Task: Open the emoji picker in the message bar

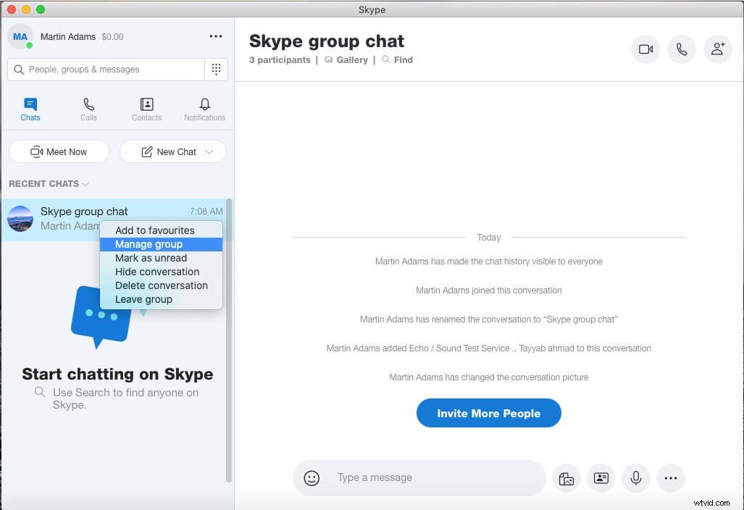Action: click(x=312, y=478)
